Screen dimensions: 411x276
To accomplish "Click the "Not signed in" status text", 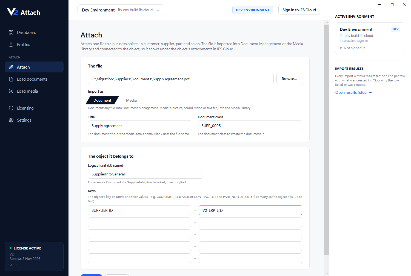I will 355,48.
